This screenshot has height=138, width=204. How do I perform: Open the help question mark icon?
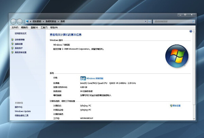191,31
